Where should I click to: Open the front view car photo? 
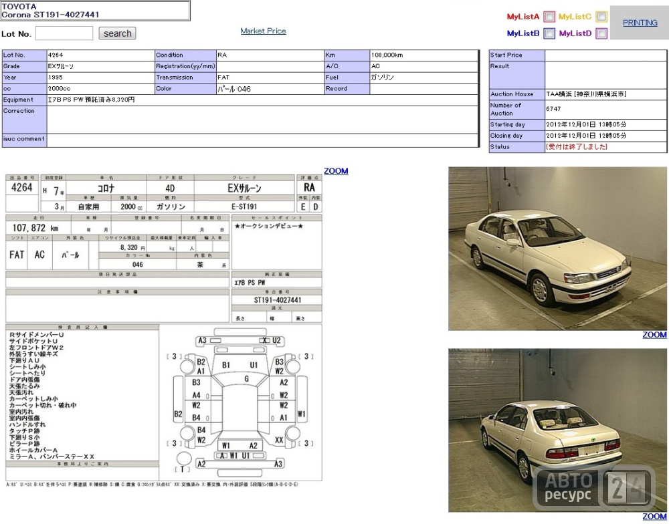pos(557,249)
